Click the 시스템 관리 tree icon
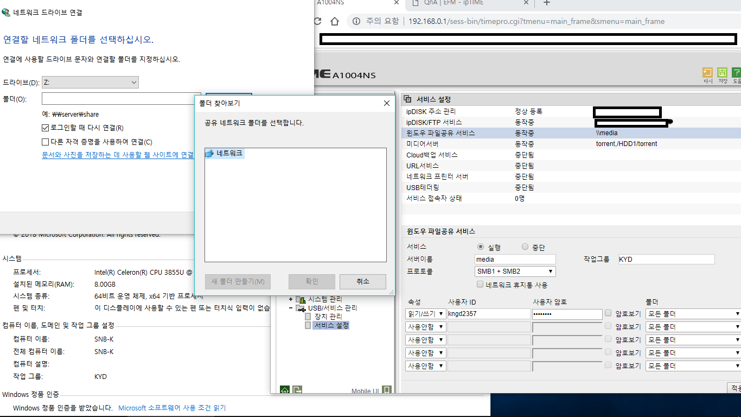741x417 pixels. pos(301,300)
